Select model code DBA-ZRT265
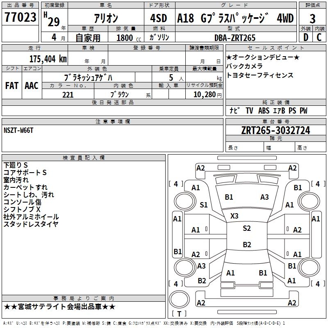Viewport: 328px width, 328px height. (x=235, y=38)
